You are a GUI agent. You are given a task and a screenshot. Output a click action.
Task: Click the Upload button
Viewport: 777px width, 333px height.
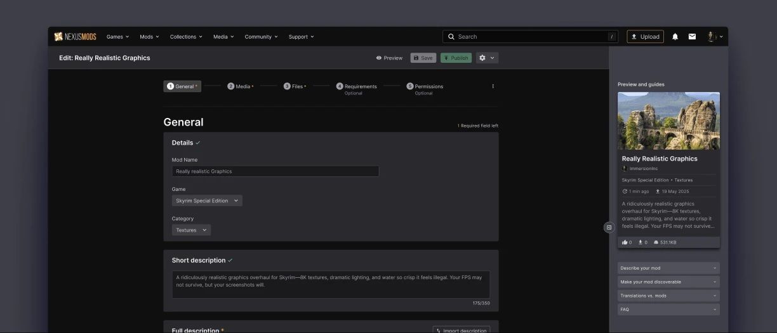pos(645,37)
